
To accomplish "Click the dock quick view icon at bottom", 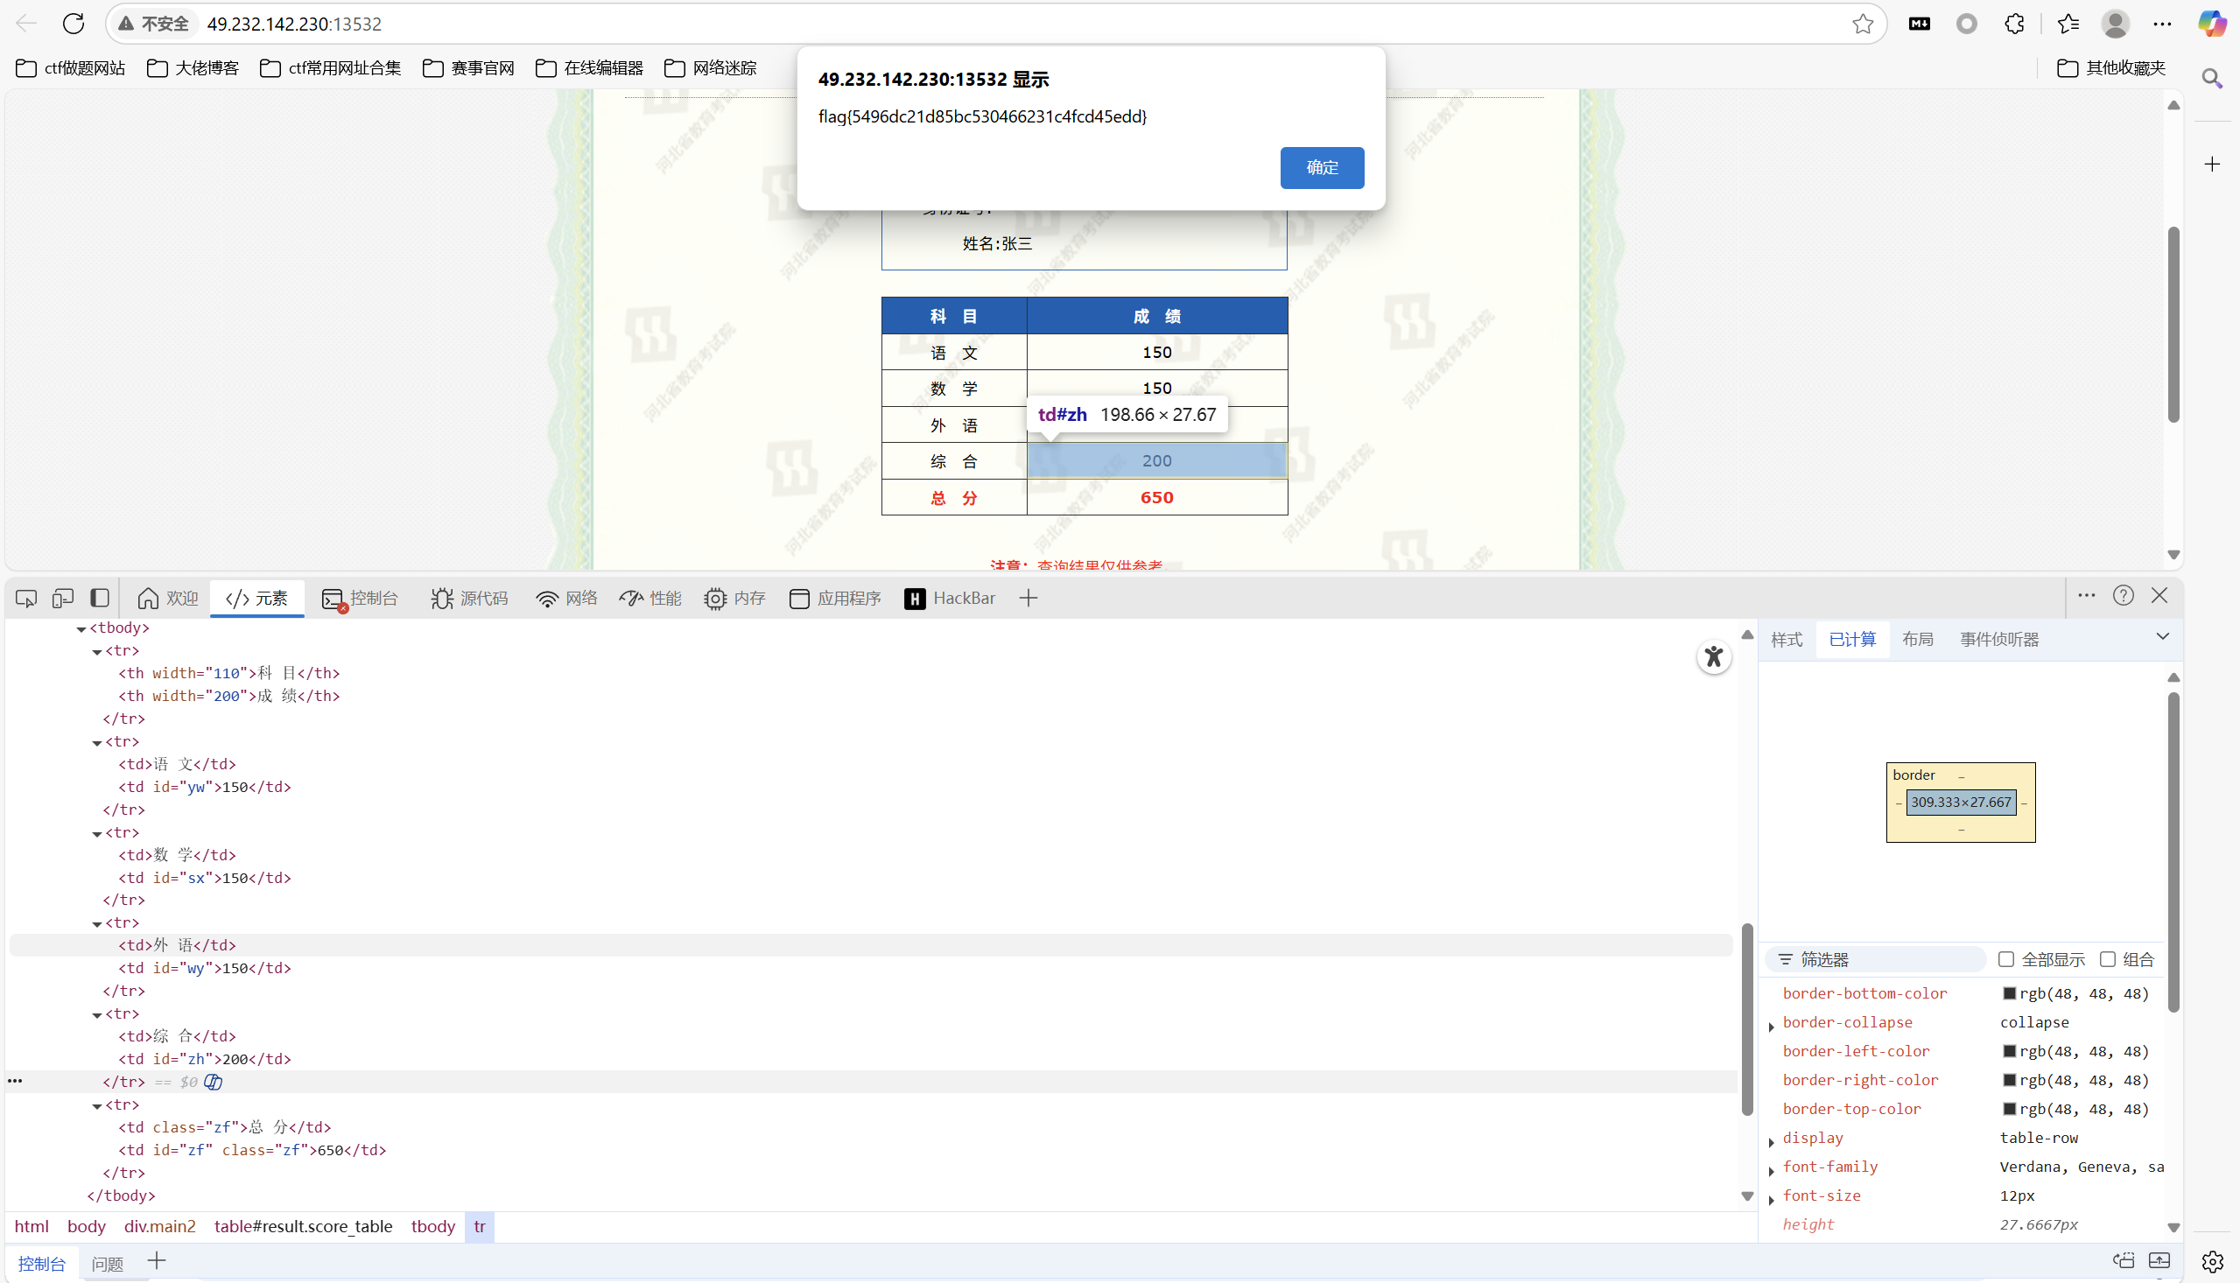I will click(2124, 1260).
